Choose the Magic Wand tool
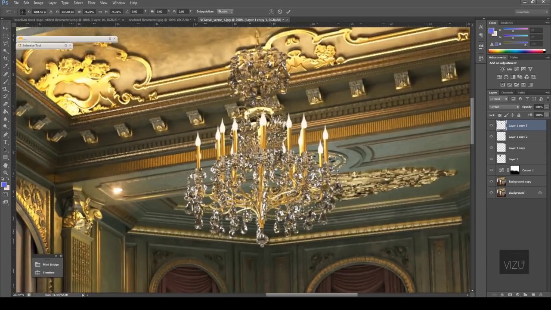This screenshot has height=310, width=551. click(6, 51)
